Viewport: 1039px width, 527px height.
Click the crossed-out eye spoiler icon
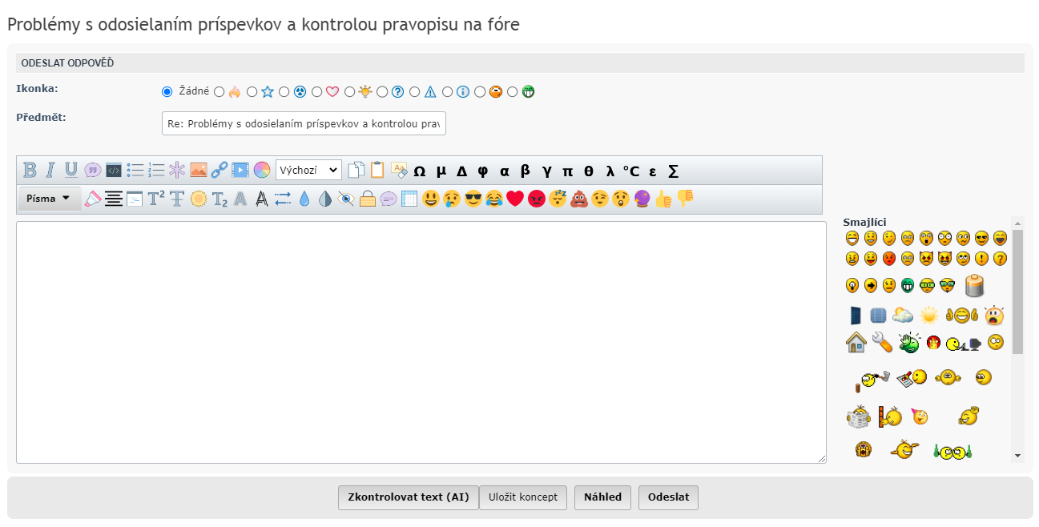346,199
